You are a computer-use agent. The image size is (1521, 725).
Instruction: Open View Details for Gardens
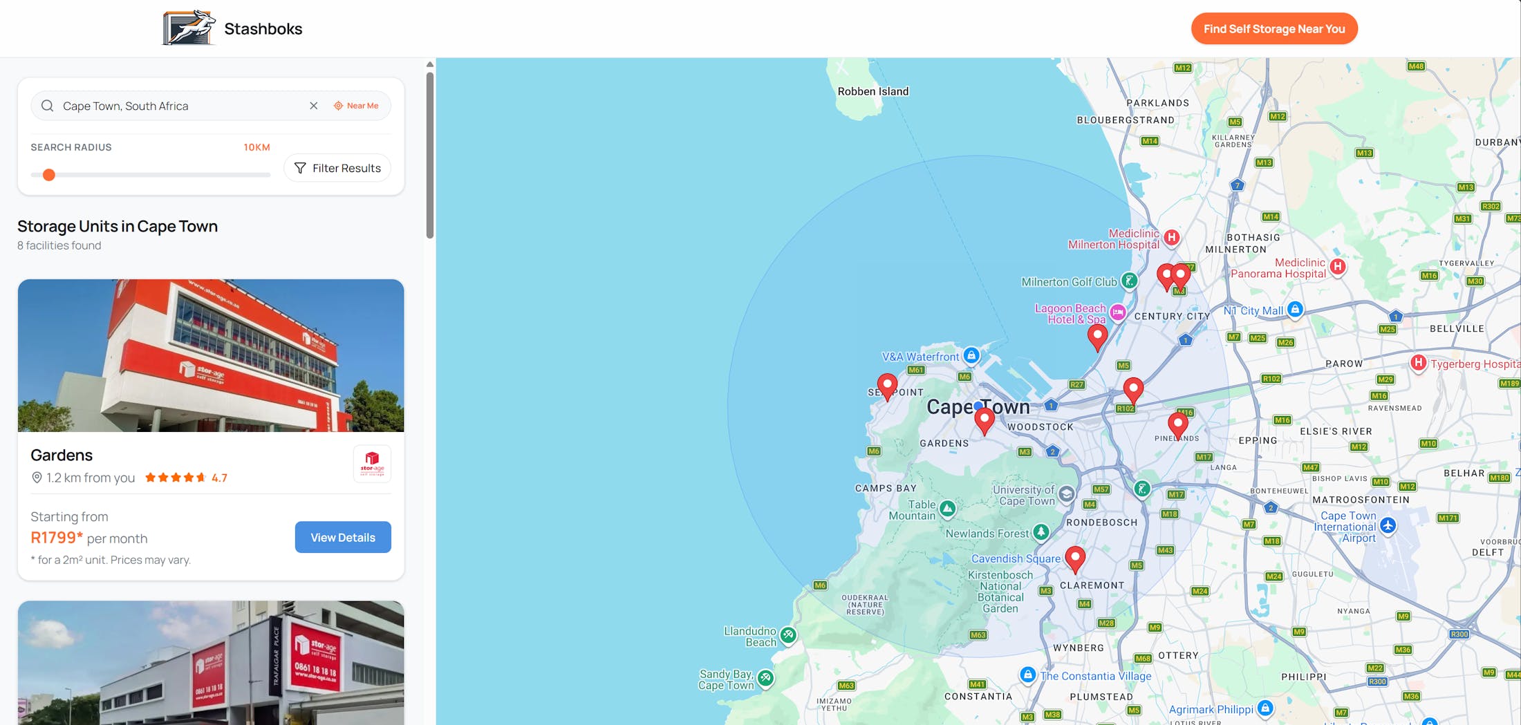click(342, 537)
